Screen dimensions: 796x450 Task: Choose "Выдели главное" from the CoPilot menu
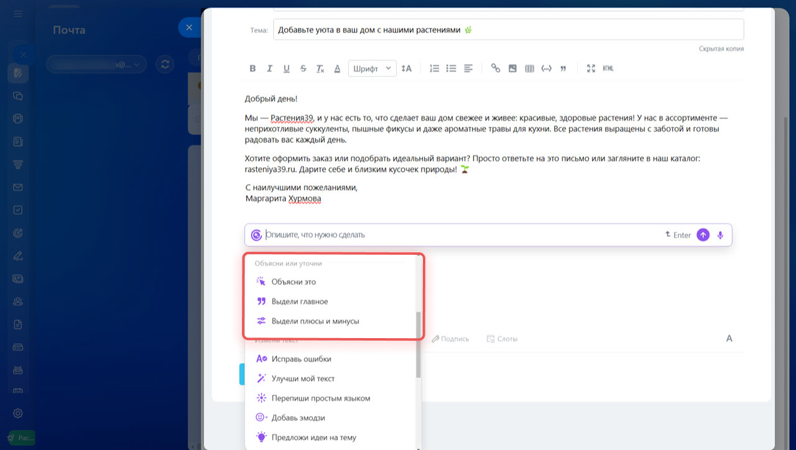[x=331, y=301]
